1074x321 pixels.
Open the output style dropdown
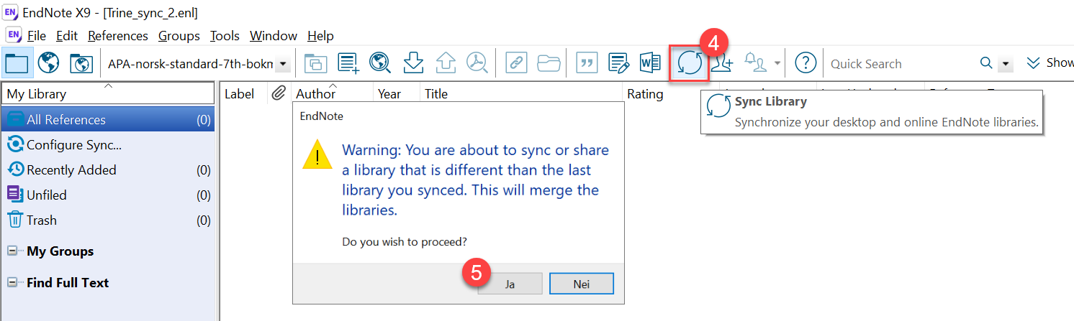283,64
